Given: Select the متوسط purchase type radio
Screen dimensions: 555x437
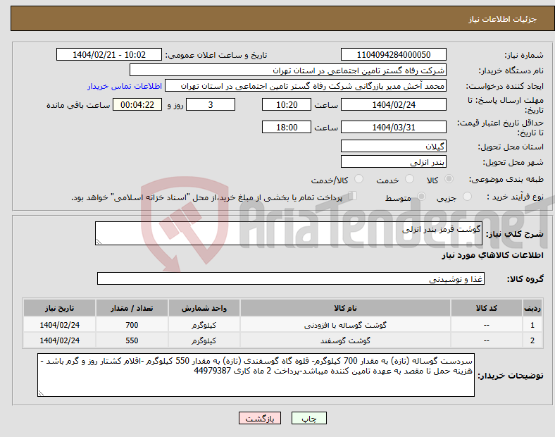Looking at the screenshot, I should coord(421,197).
